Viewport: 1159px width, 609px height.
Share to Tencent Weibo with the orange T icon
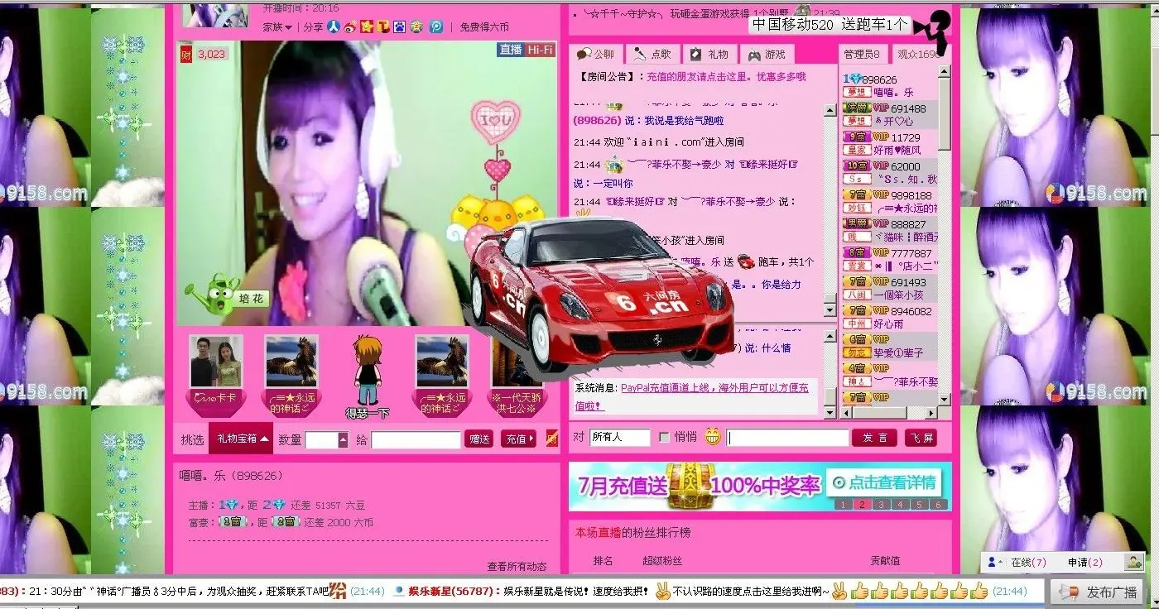383,26
